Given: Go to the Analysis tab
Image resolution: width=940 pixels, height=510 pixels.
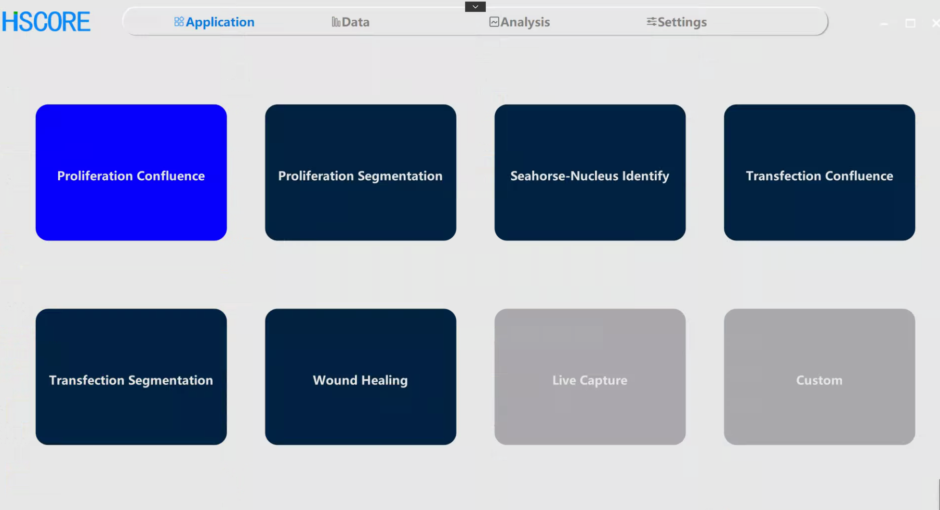Looking at the screenshot, I should point(525,22).
